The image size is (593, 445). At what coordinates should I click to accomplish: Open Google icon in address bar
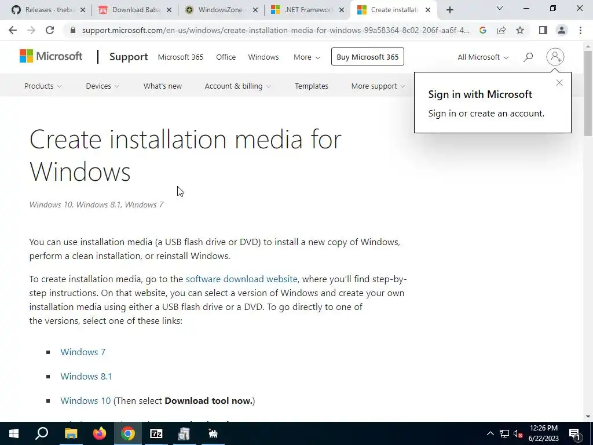(482, 30)
